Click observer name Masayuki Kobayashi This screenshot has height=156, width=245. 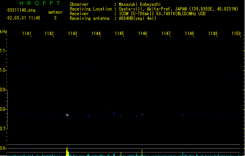(x=140, y=4)
